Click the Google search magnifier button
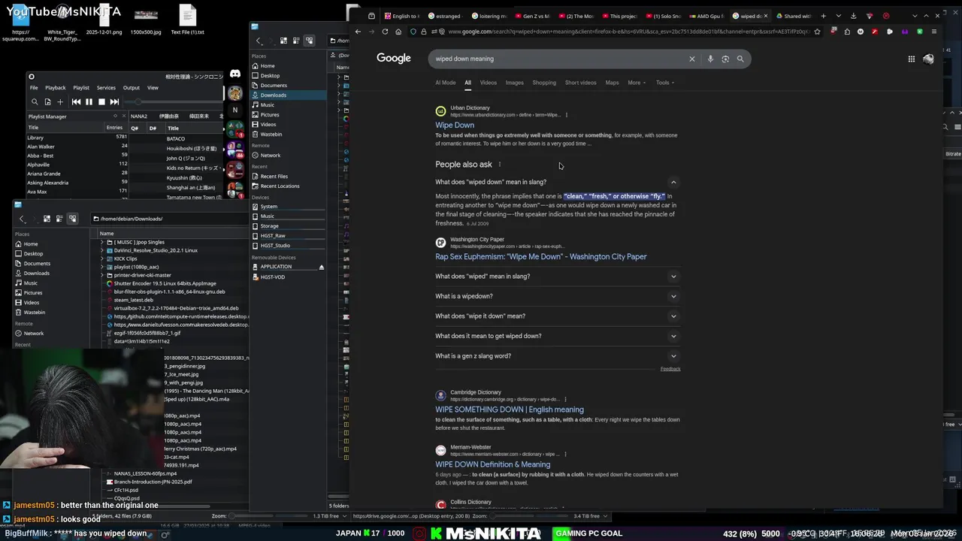Screen dimensions: 962x541 740,59
